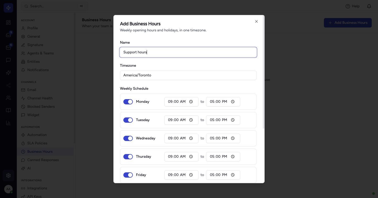Image resolution: width=378 pixels, height=198 pixels.
Task: Click the clock icon in Monday start time
Action: 191,102
